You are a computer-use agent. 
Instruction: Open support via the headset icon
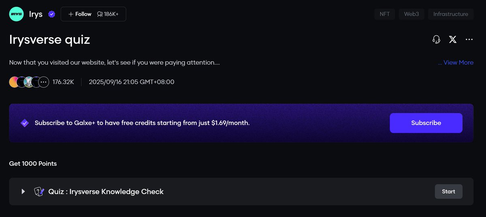(x=436, y=40)
